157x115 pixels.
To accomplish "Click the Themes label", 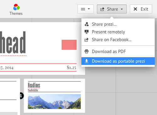I will (16, 13).
